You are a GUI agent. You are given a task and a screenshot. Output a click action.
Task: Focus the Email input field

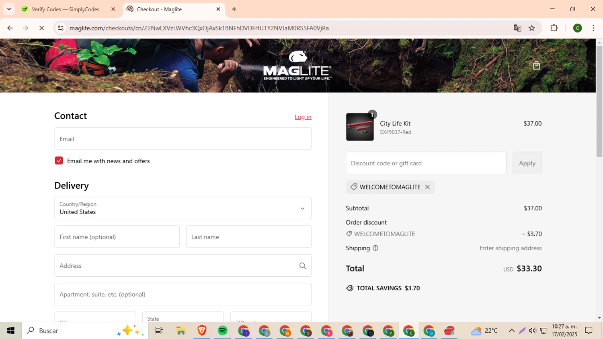[183, 139]
